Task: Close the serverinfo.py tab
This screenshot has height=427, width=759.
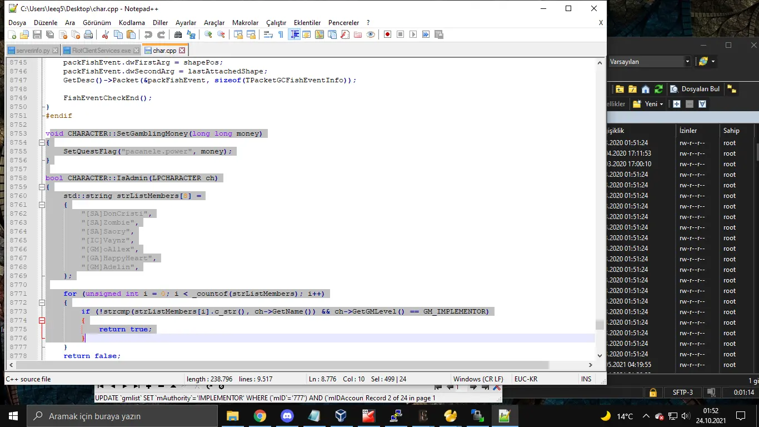Action: [54, 51]
